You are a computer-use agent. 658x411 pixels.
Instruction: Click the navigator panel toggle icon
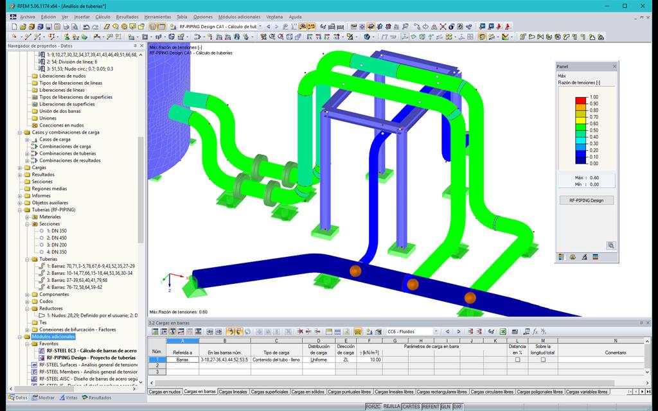point(153,27)
